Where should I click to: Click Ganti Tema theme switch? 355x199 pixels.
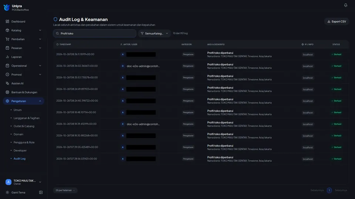coord(18,192)
